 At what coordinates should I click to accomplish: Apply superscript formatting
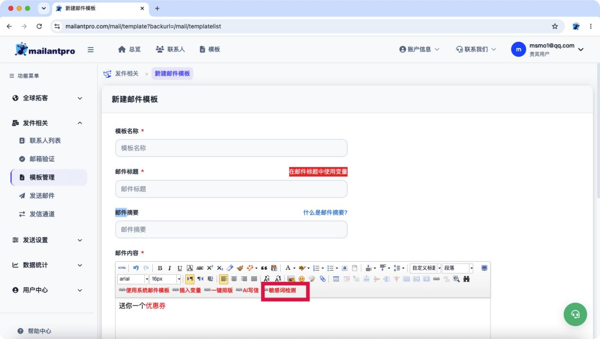(x=210, y=268)
